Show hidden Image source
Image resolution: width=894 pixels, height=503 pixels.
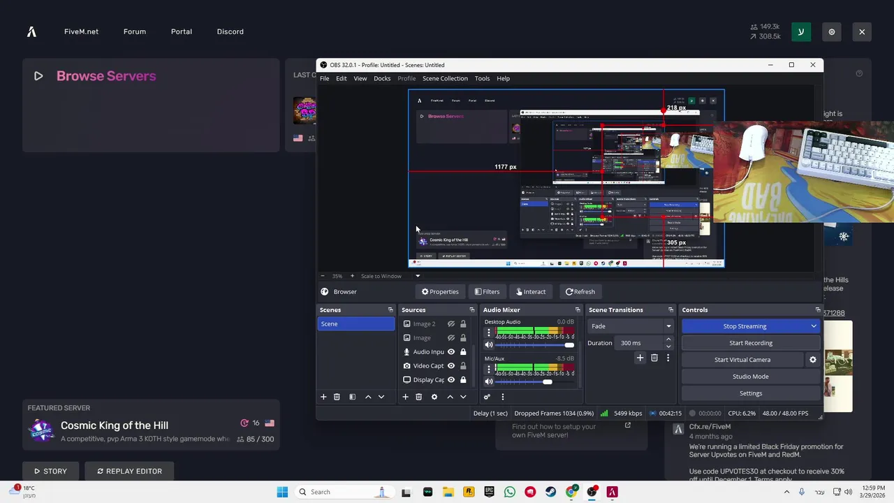[451, 337]
